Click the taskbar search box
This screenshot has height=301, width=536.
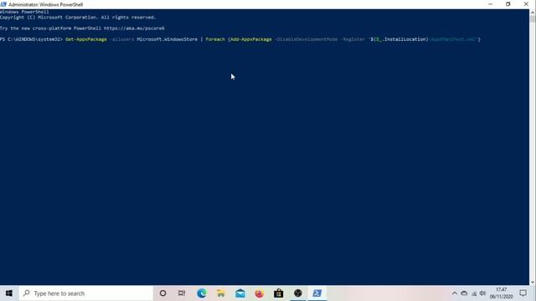(85, 293)
